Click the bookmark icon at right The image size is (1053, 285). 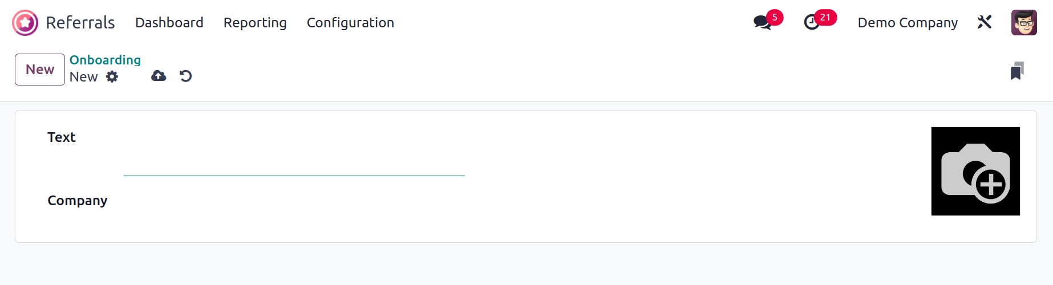1017,71
